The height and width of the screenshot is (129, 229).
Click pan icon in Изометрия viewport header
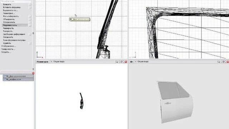(x=120, y=62)
